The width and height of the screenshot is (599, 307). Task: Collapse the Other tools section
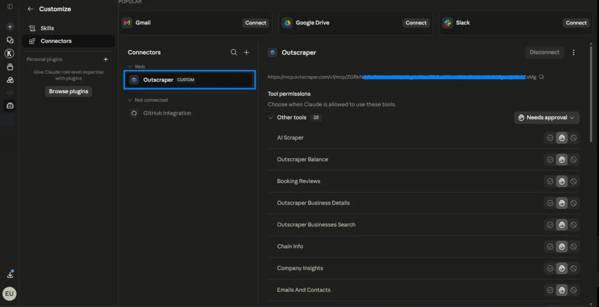(270, 118)
